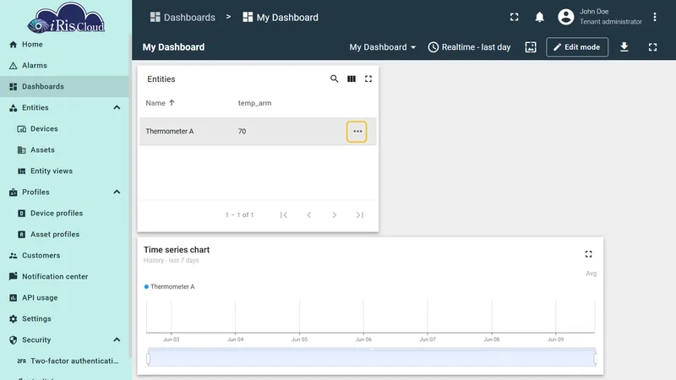The height and width of the screenshot is (380, 676).
Task: Click the Edit mode button
Action: pos(577,47)
